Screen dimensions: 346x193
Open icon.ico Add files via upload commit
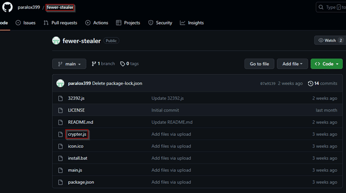click(171, 146)
